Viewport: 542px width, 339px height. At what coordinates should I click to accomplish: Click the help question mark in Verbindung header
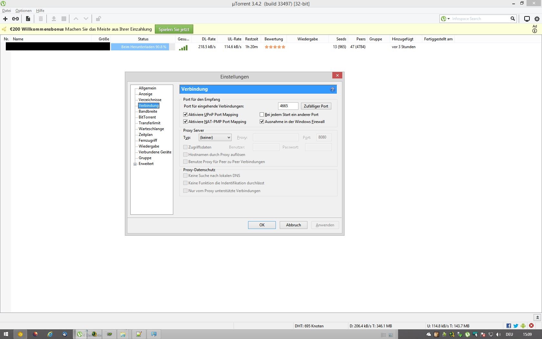click(333, 89)
